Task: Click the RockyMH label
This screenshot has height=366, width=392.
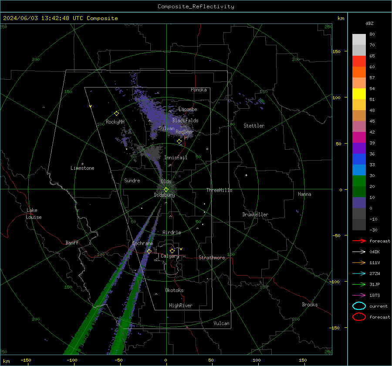Action: [115, 122]
